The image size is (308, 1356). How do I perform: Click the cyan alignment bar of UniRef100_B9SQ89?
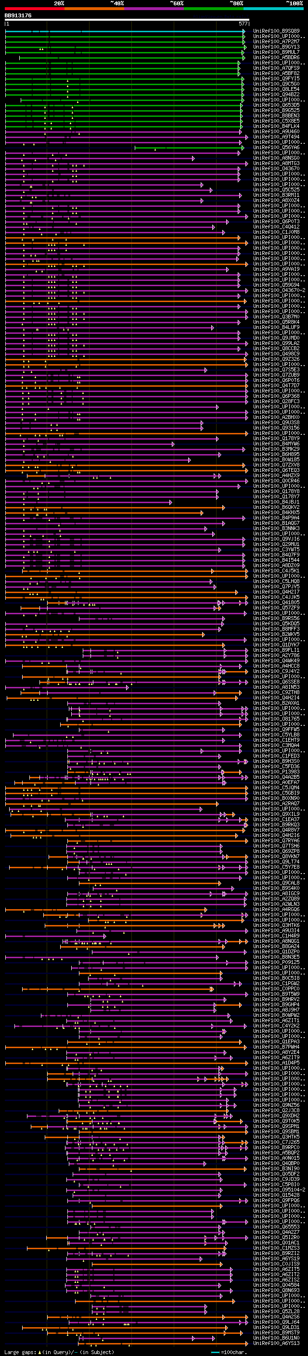tap(125, 32)
